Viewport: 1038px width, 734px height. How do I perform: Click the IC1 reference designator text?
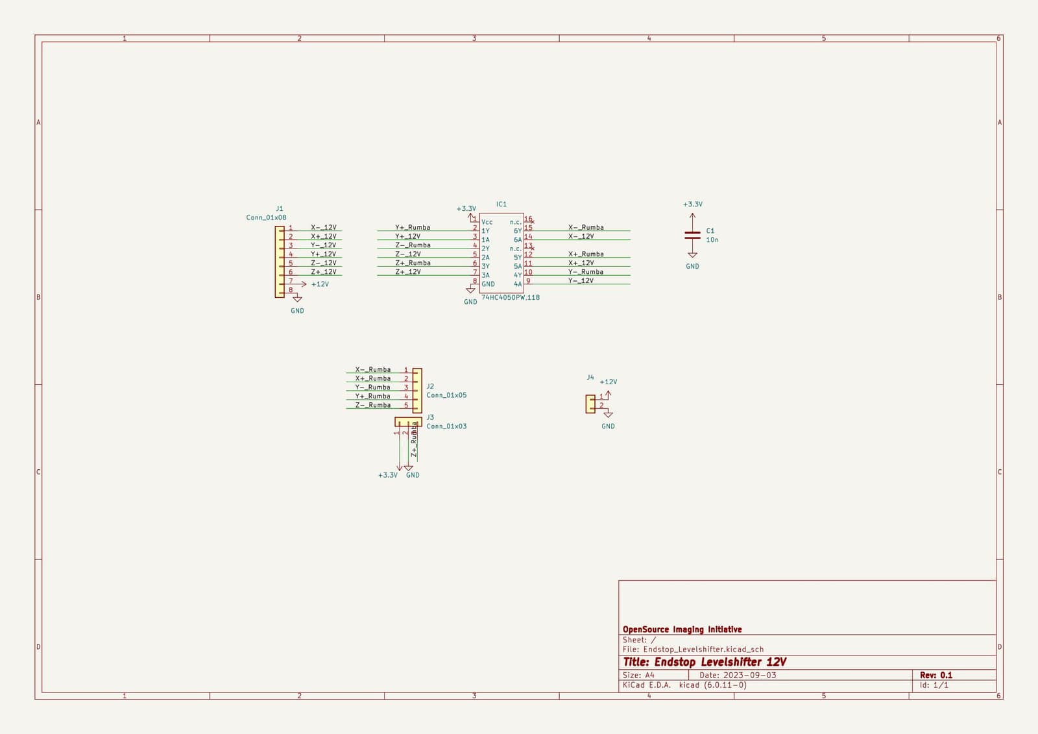click(x=501, y=204)
